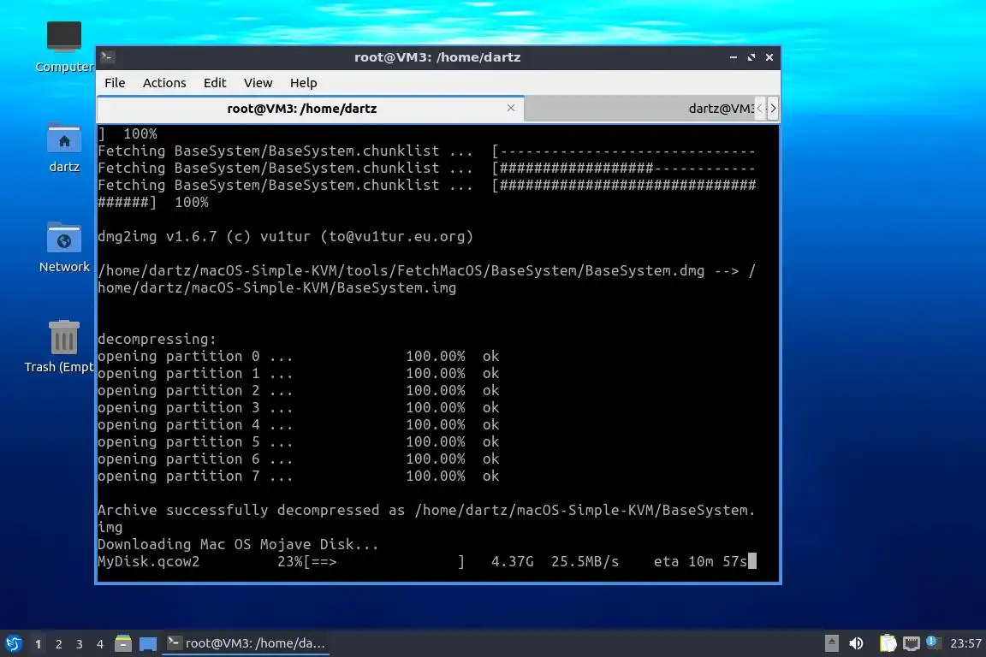This screenshot has height=657, width=986.
Task: Open the Lubuntu application menu
Action: [13, 643]
